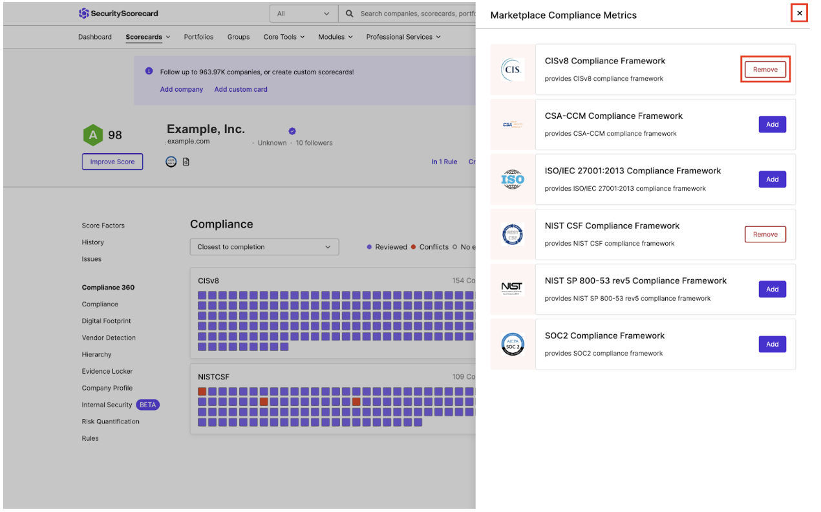Open Risk Quantification in the sidebar
This screenshot has height=512, width=821.
[x=111, y=421]
